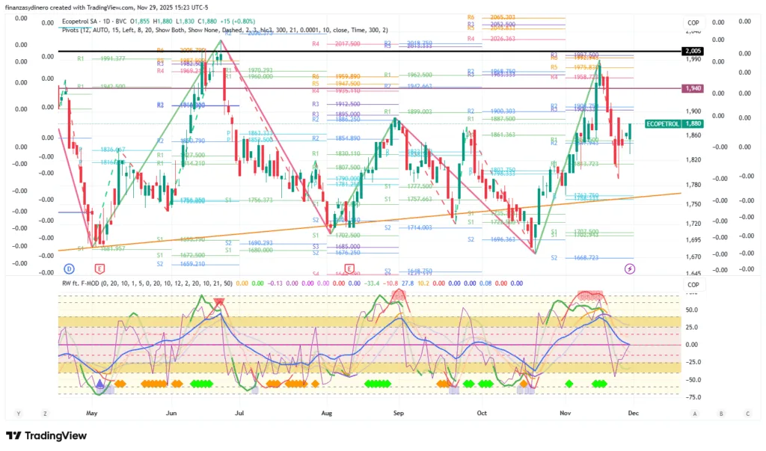Click the blue dividend D marker

click(x=69, y=269)
